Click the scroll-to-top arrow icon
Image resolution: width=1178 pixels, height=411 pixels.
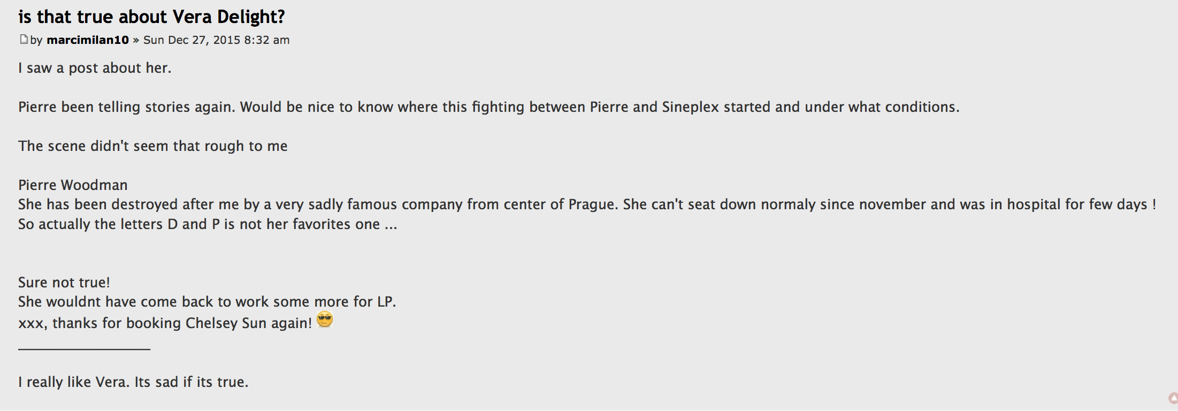pyautogui.click(x=1173, y=398)
